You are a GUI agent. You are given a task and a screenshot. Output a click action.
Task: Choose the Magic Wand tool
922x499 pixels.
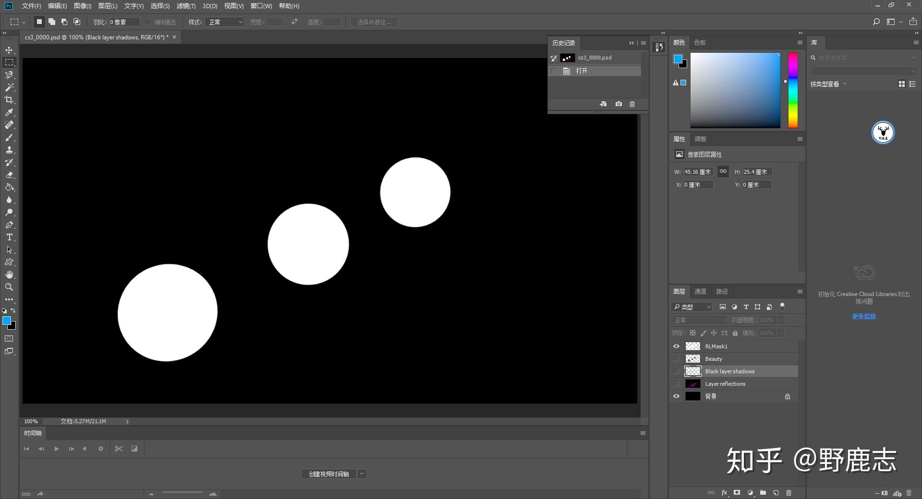pyautogui.click(x=9, y=87)
